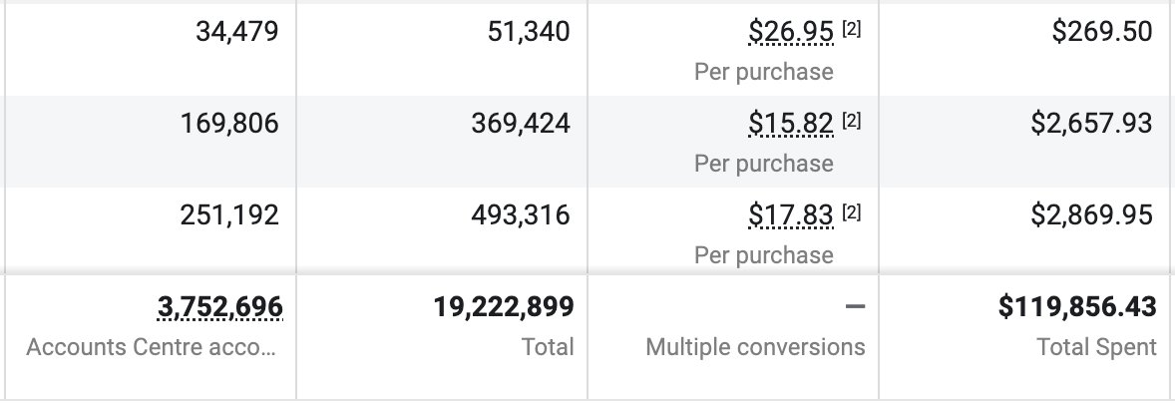Click the $119,856.43 Total Spent value

pyautogui.click(x=1077, y=307)
